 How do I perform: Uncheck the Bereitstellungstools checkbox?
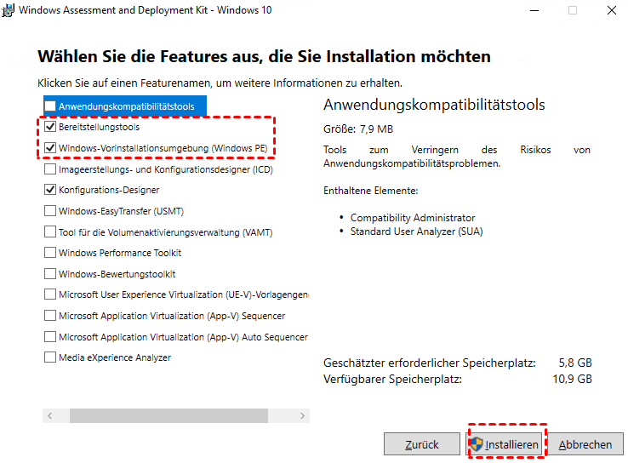[50, 127]
